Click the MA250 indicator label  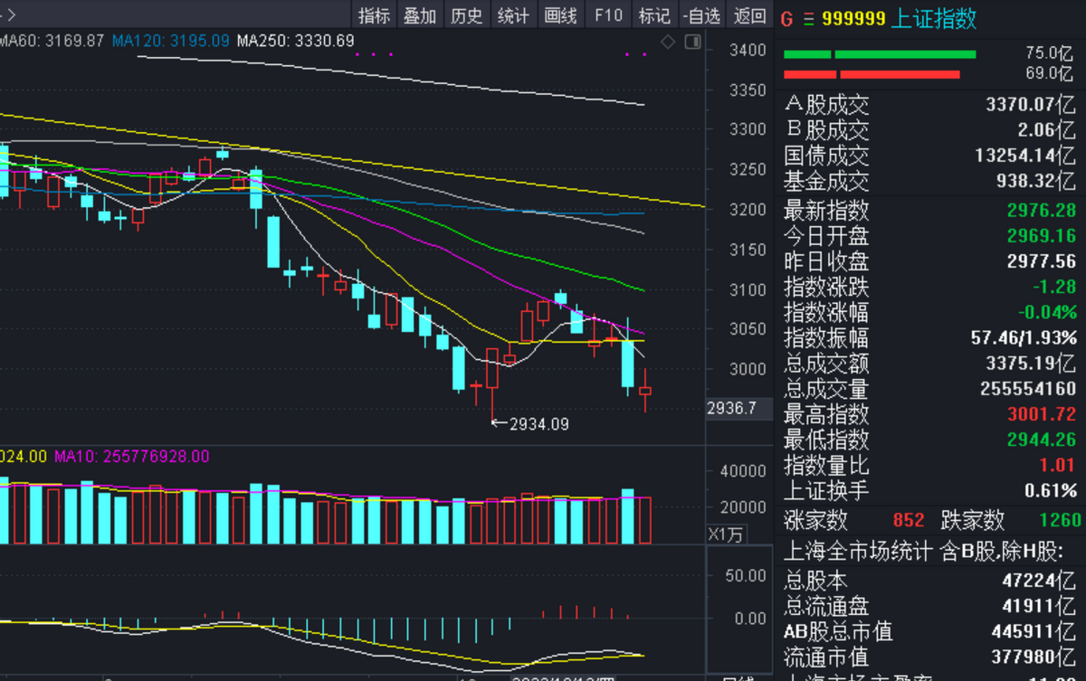pos(295,41)
